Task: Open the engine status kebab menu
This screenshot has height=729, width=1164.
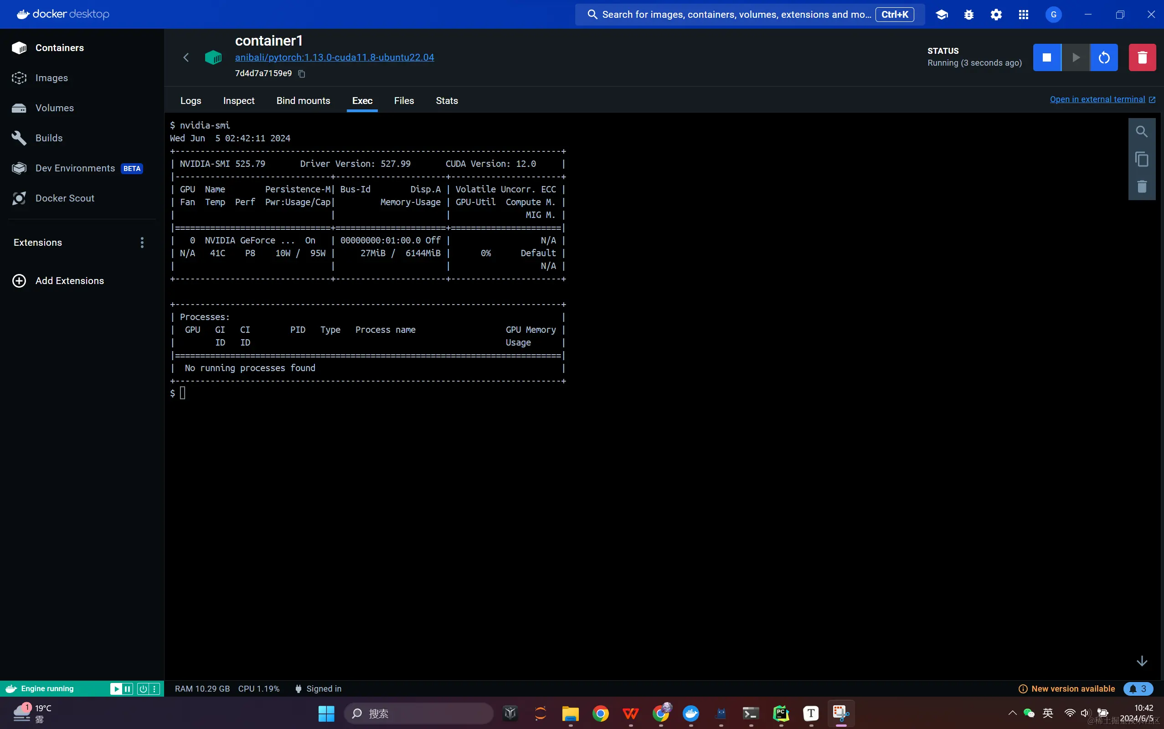Action: [154, 688]
